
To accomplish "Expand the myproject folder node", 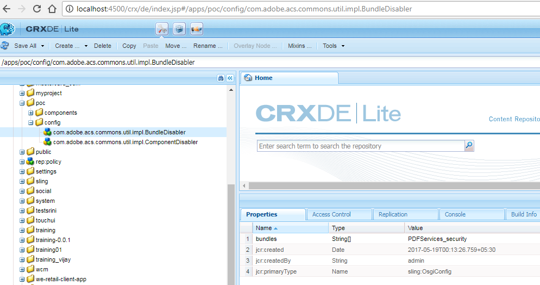I will tap(22, 93).
